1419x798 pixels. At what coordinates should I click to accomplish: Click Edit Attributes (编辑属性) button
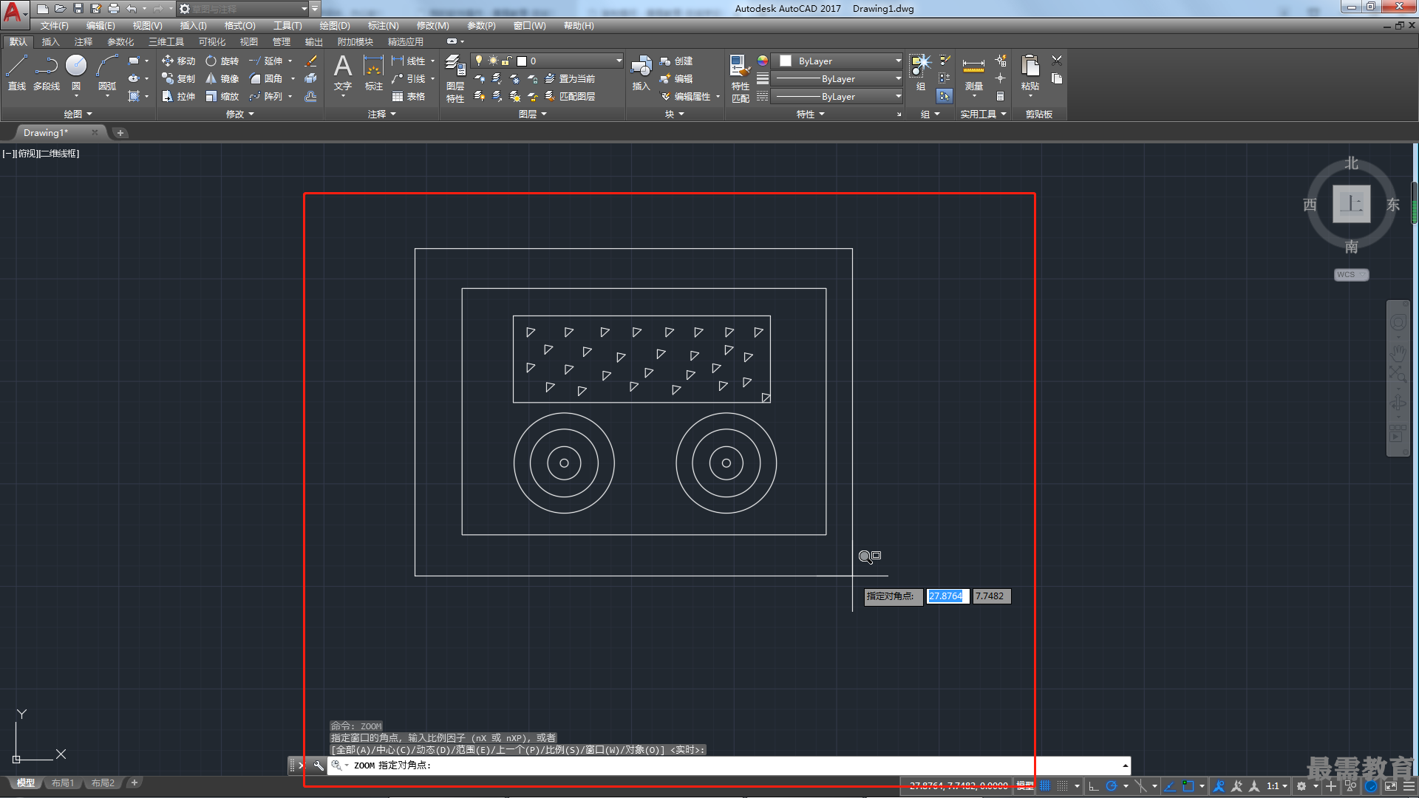(x=686, y=97)
